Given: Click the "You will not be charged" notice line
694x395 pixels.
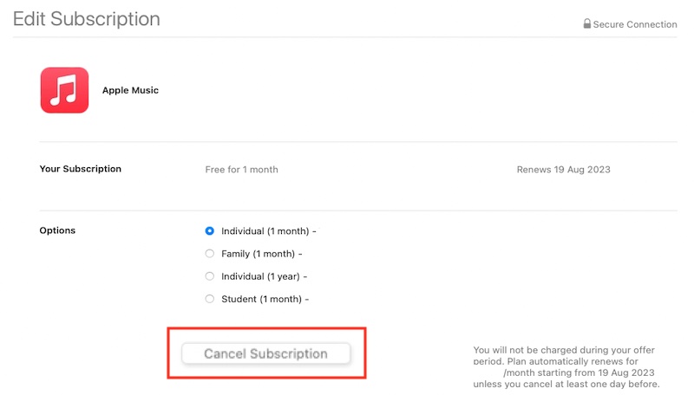Looking at the screenshot, I should (564, 350).
